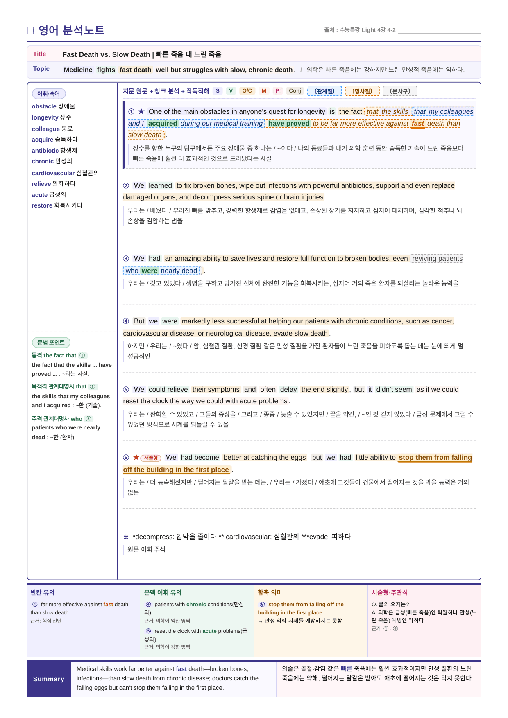Click the 문맥 어휘 유의 section header
508x718 pixels.
tap(163, 592)
